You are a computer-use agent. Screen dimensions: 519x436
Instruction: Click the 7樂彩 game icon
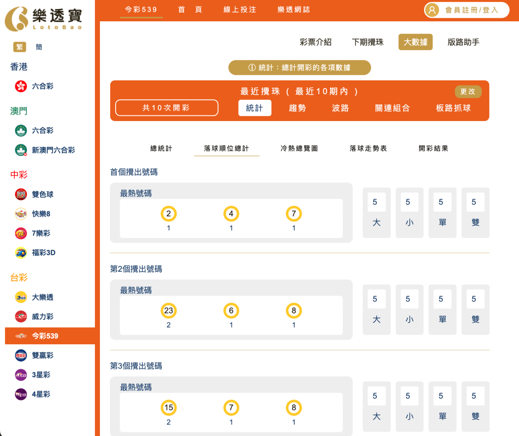click(20, 233)
